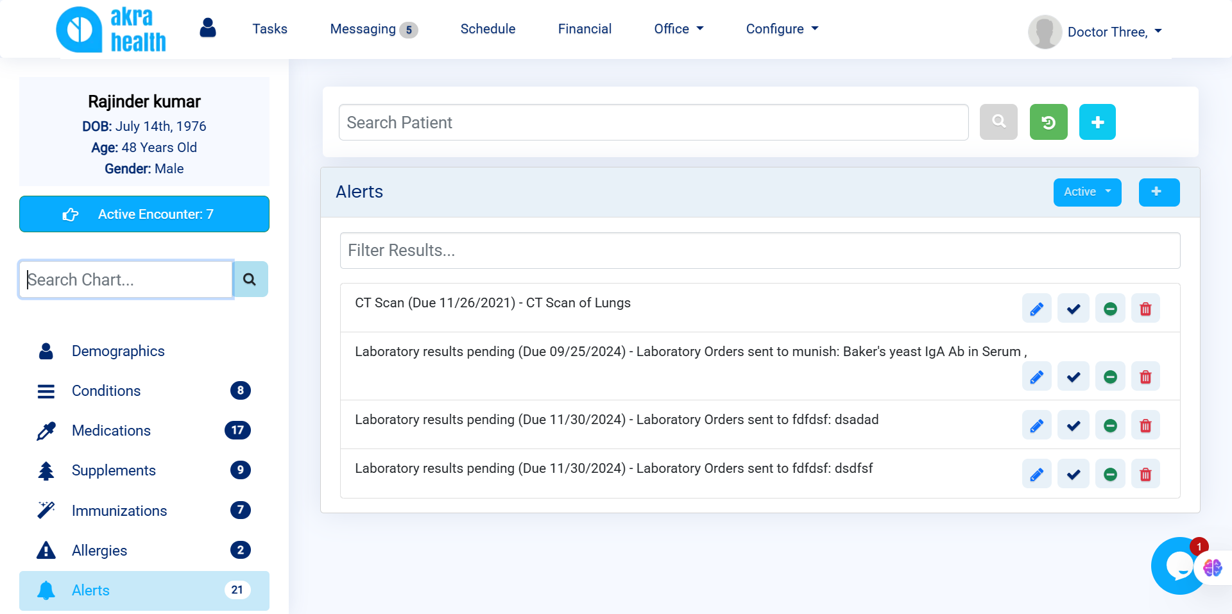
Task: Click the DOB: July 14th, 1976 text
Action: point(144,126)
